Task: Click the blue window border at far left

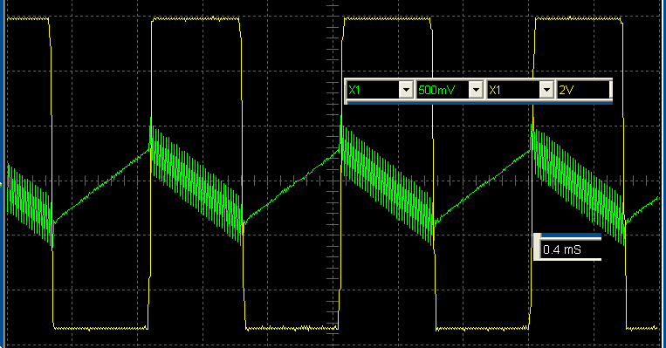Action: click(2, 174)
